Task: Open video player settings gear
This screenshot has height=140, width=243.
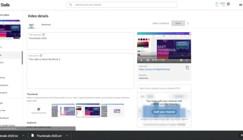Action: coord(181,60)
